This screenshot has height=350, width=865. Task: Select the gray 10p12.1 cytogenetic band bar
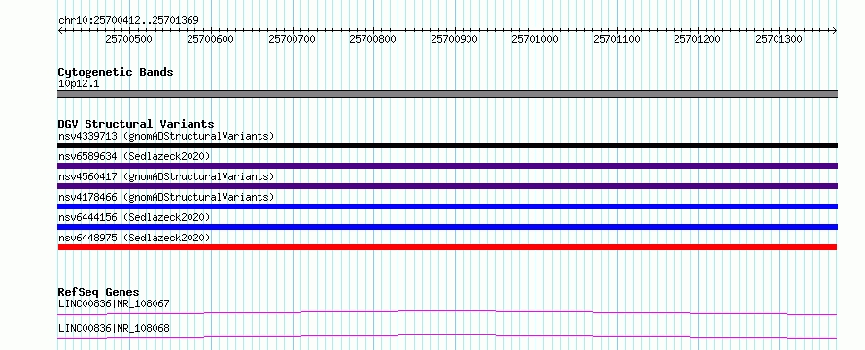pos(448,94)
